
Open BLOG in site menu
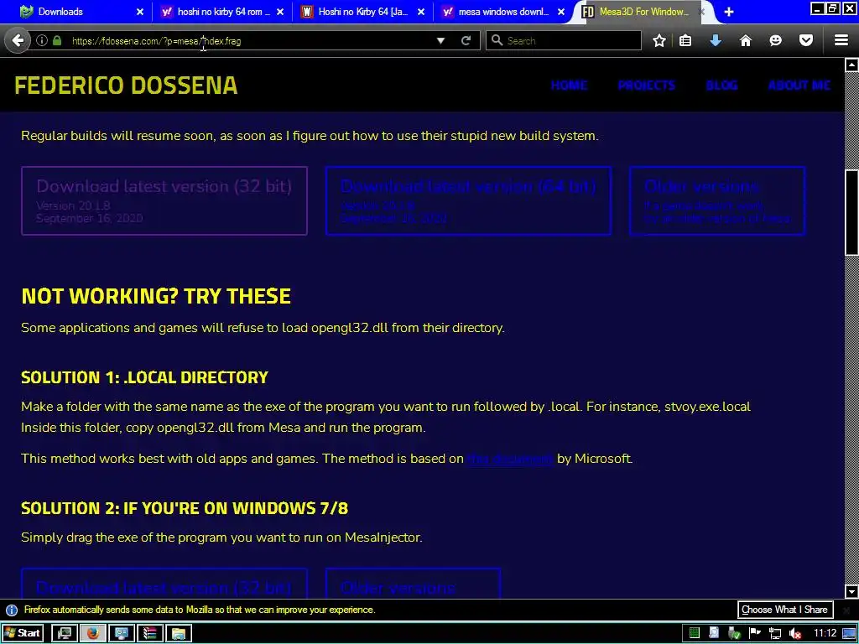(721, 86)
